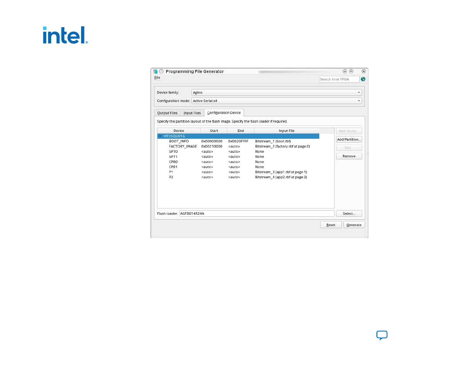Click the Flash loader text field
Image resolution: width=474 pixels, height=366 pixels.
click(x=257, y=213)
